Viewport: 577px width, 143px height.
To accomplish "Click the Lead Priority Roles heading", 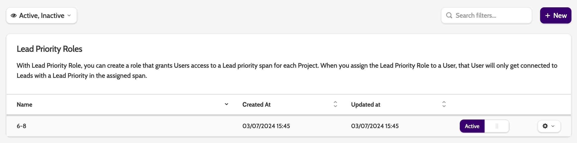I will pos(50,49).
